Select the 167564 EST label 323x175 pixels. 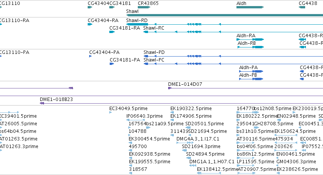coord(137,124)
